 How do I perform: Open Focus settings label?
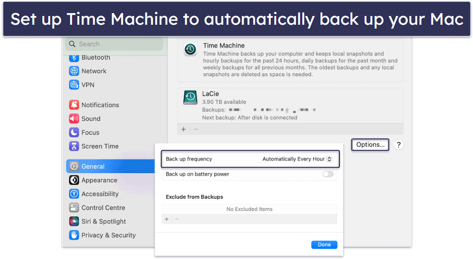[x=90, y=132]
